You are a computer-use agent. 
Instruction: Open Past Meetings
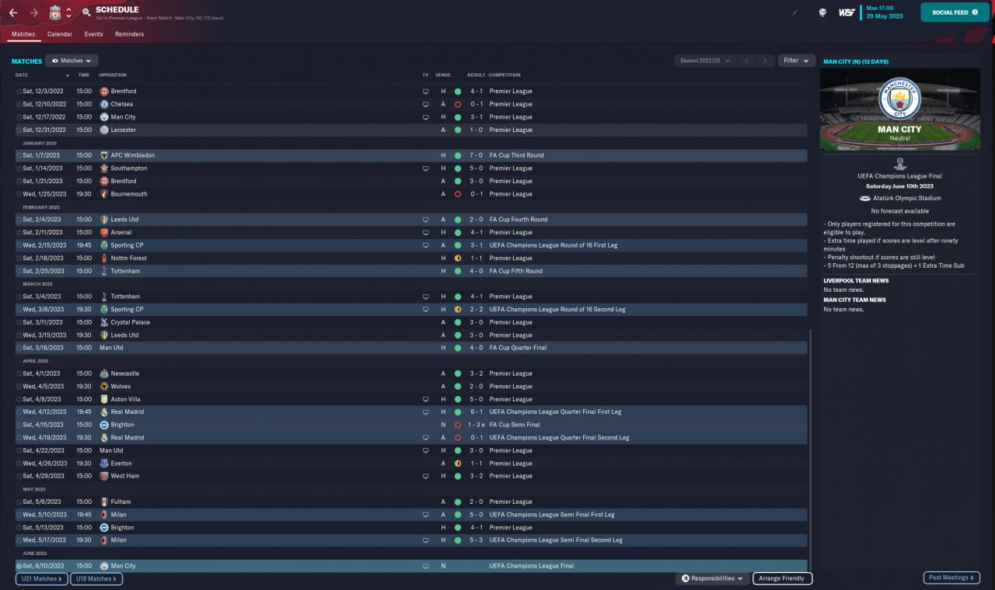click(x=952, y=578)
